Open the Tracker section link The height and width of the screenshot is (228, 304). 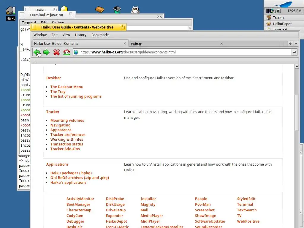[x=53, y=112]
